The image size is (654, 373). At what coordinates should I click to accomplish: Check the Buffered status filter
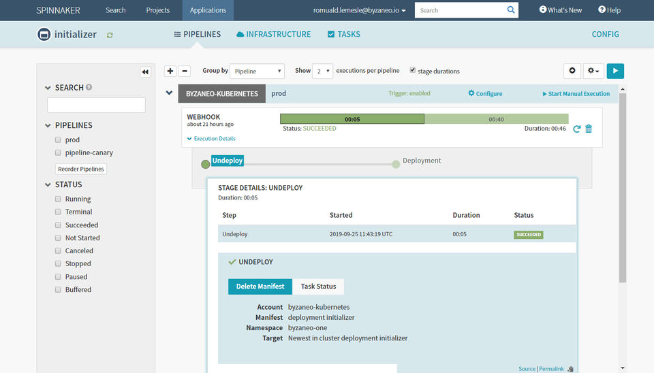pyautogui.click(x=58, y=289)
